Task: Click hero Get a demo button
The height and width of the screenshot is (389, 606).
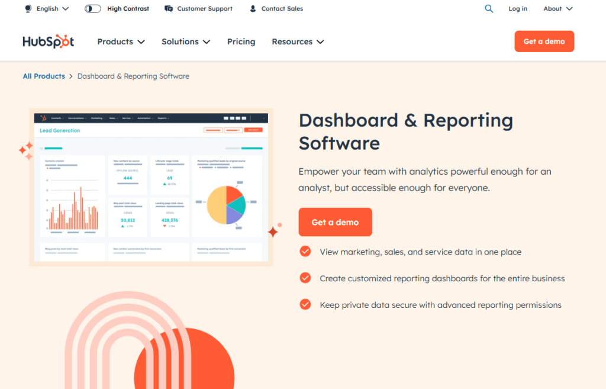Action: pos(335,222)
